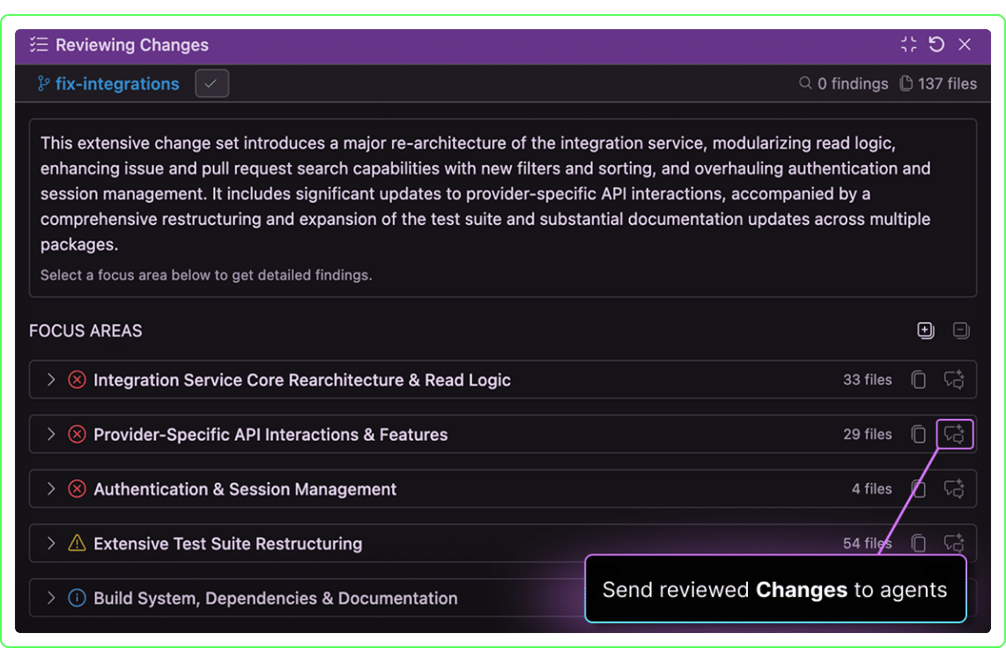Click the FOCUS AREAS heading
This screenshot has width=1006, height=648.
[85, 331]
